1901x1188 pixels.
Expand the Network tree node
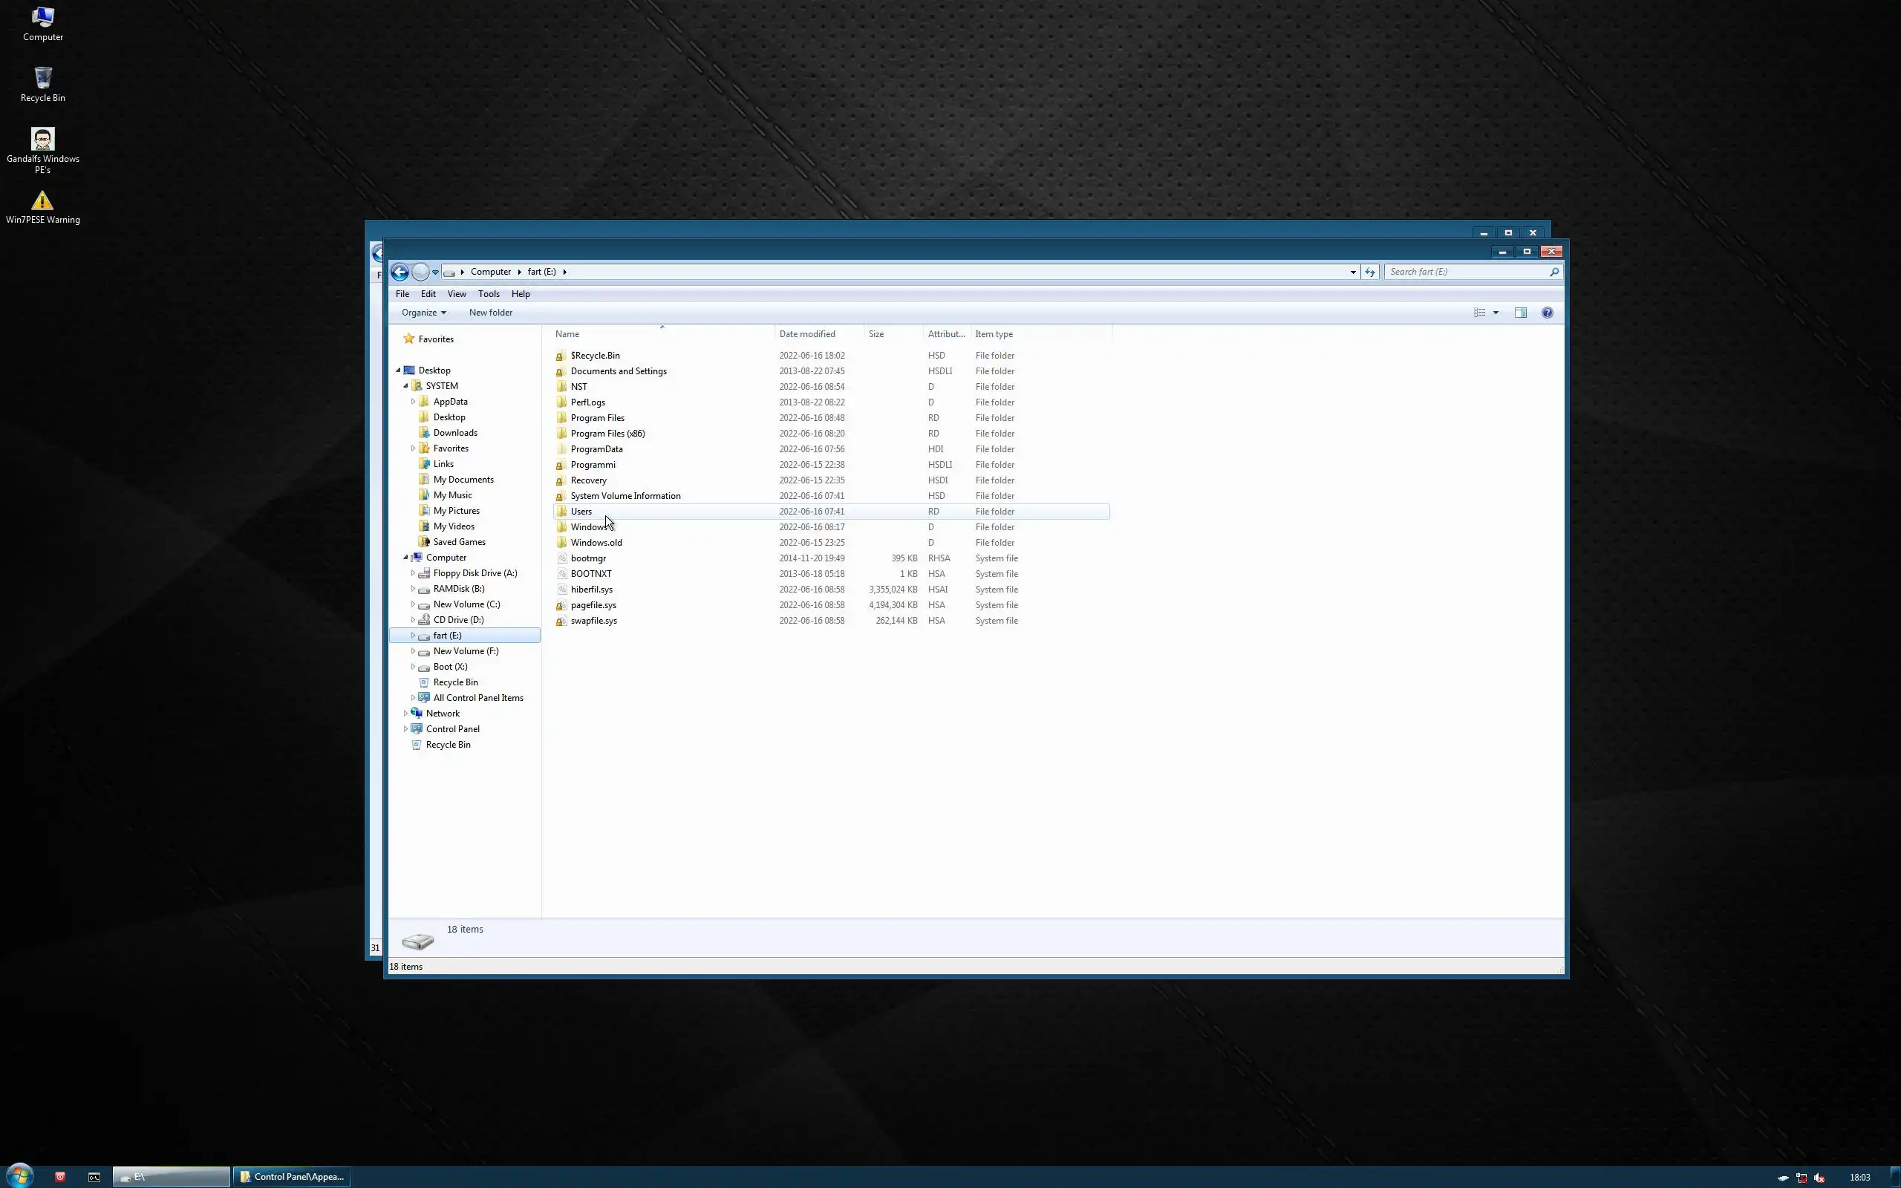406,714
